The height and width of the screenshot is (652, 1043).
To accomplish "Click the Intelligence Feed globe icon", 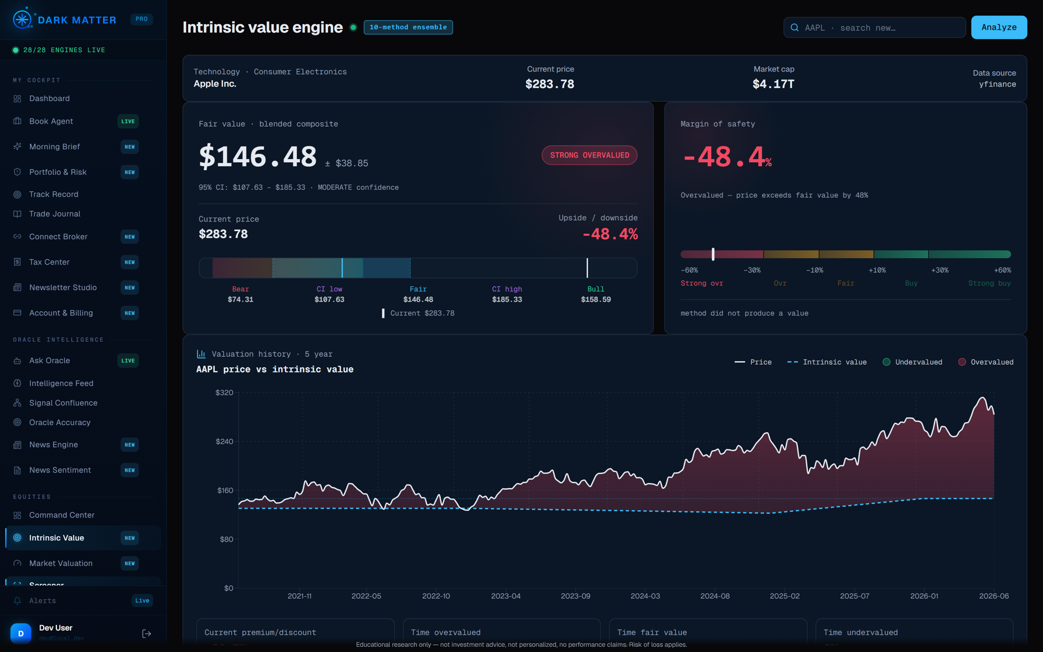I will [x=17, y=383].
